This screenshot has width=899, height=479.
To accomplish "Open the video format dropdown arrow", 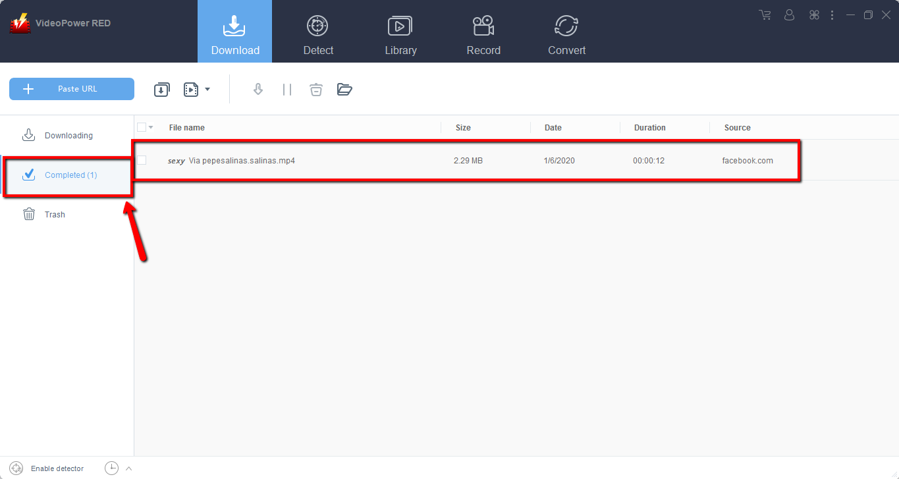I will point(207,89).
